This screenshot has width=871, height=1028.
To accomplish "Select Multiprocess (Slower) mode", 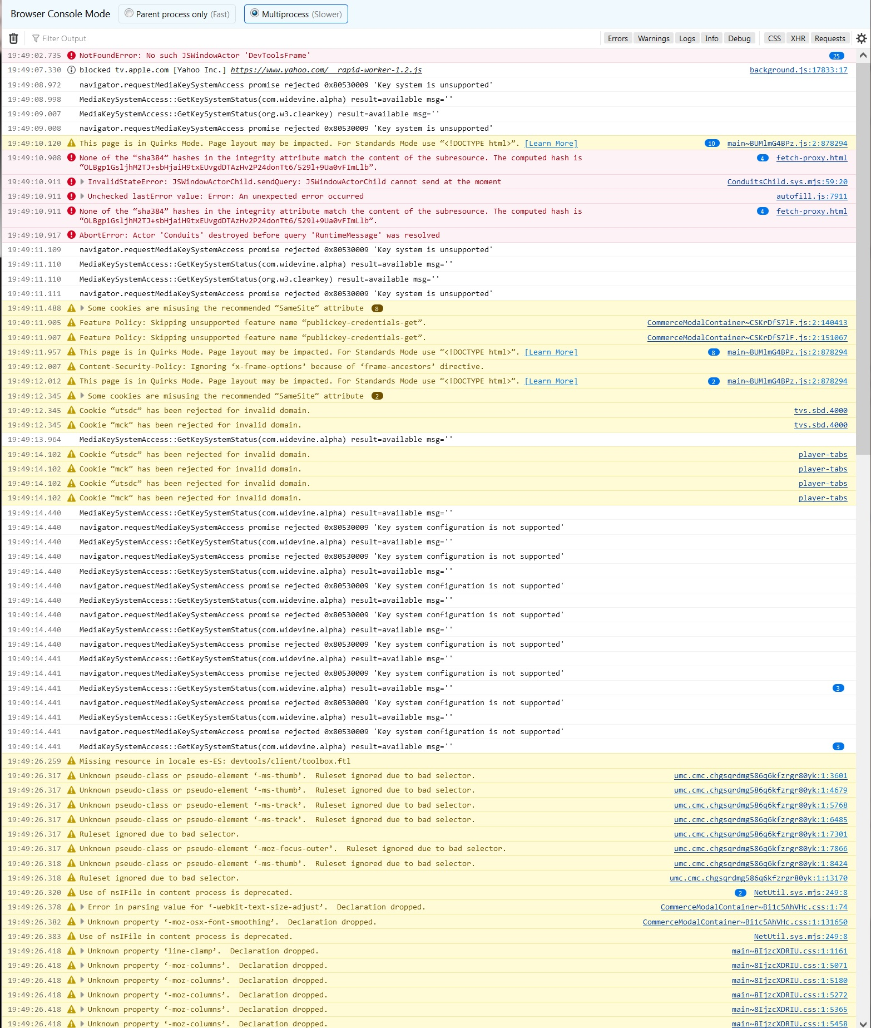I will (296, 14).
